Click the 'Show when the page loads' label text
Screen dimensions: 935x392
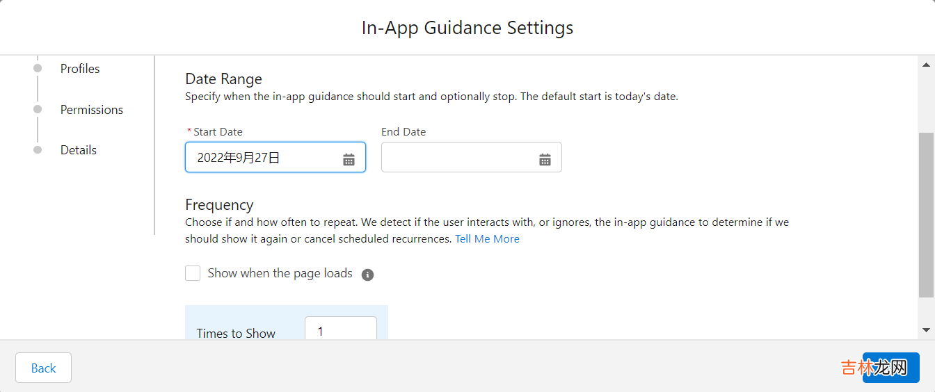(280, 273)
